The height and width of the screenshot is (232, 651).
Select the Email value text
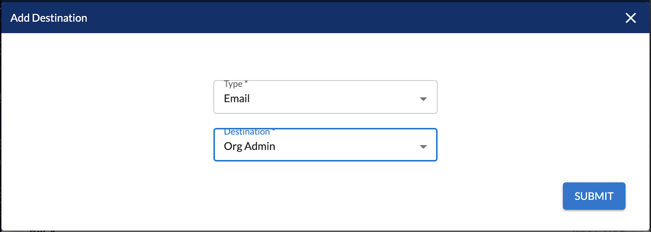click(237, 99)
